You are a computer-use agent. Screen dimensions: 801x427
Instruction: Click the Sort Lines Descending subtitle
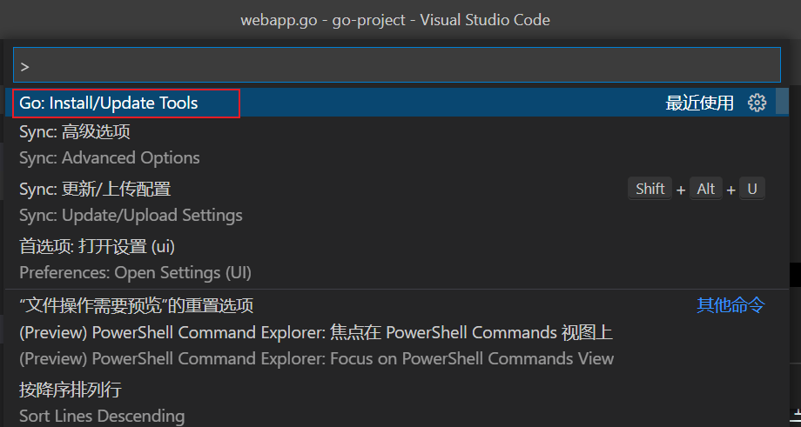coord(102,416)
